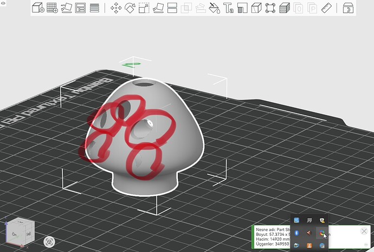The image size is (374, 252).
Task: Close the object info notification
Action: click(x=364, y=231)
